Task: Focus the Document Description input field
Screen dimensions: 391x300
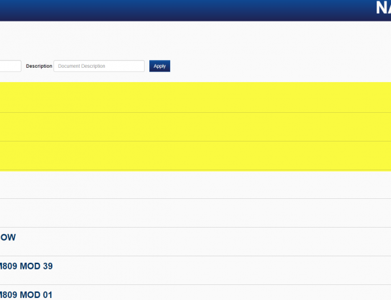Action: (98, 66)
